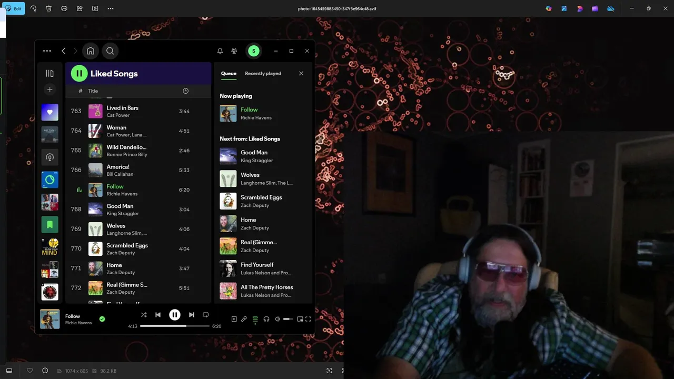Go to Spotify Home
The image size is (674, 379).
[x=91, y=51]
